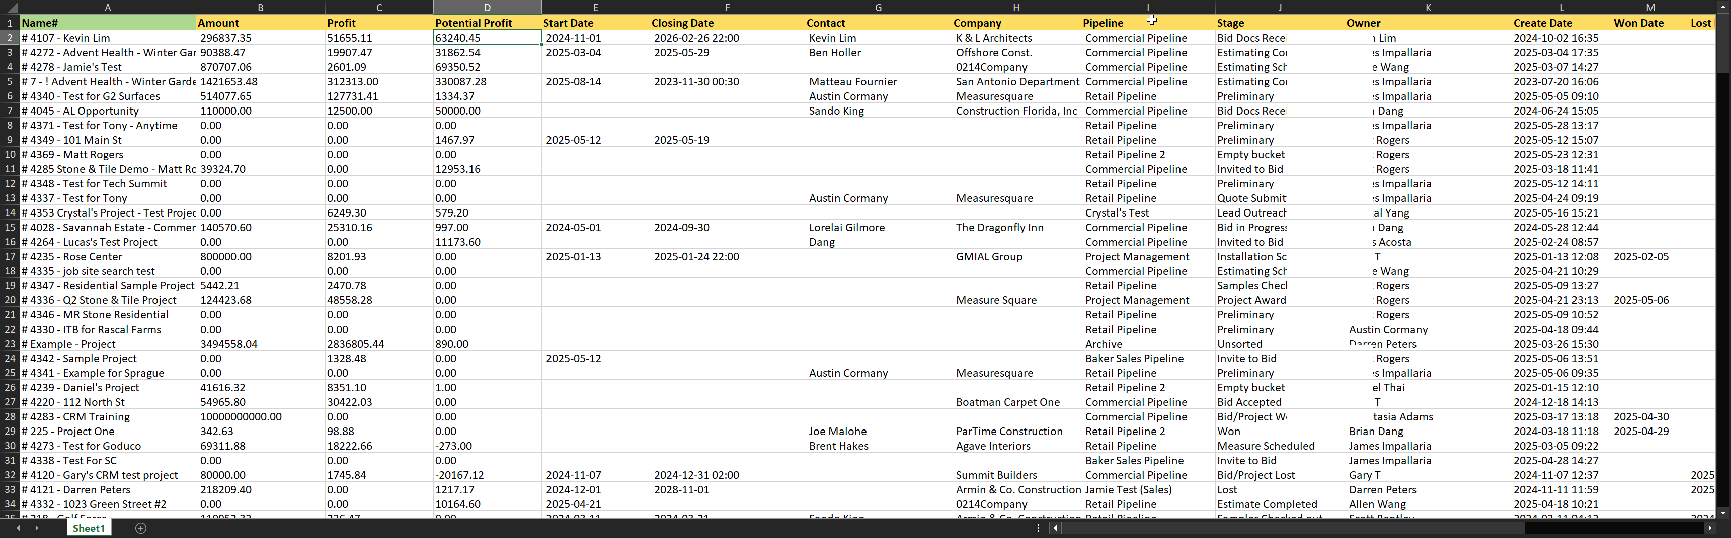This screenshot has height=538, width=1731.
Task: Select company cell GMIAL Group
Action: [x=1016, y=256]
